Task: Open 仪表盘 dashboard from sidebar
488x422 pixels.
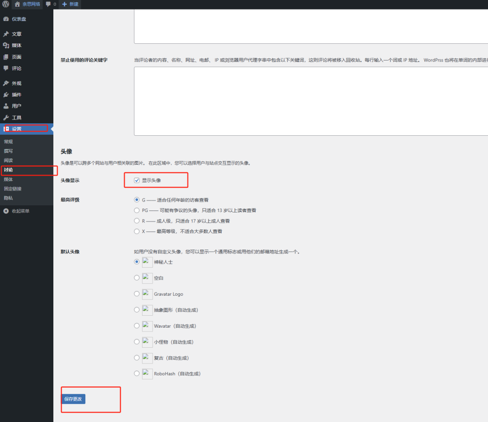Action: tap(19, 19)
